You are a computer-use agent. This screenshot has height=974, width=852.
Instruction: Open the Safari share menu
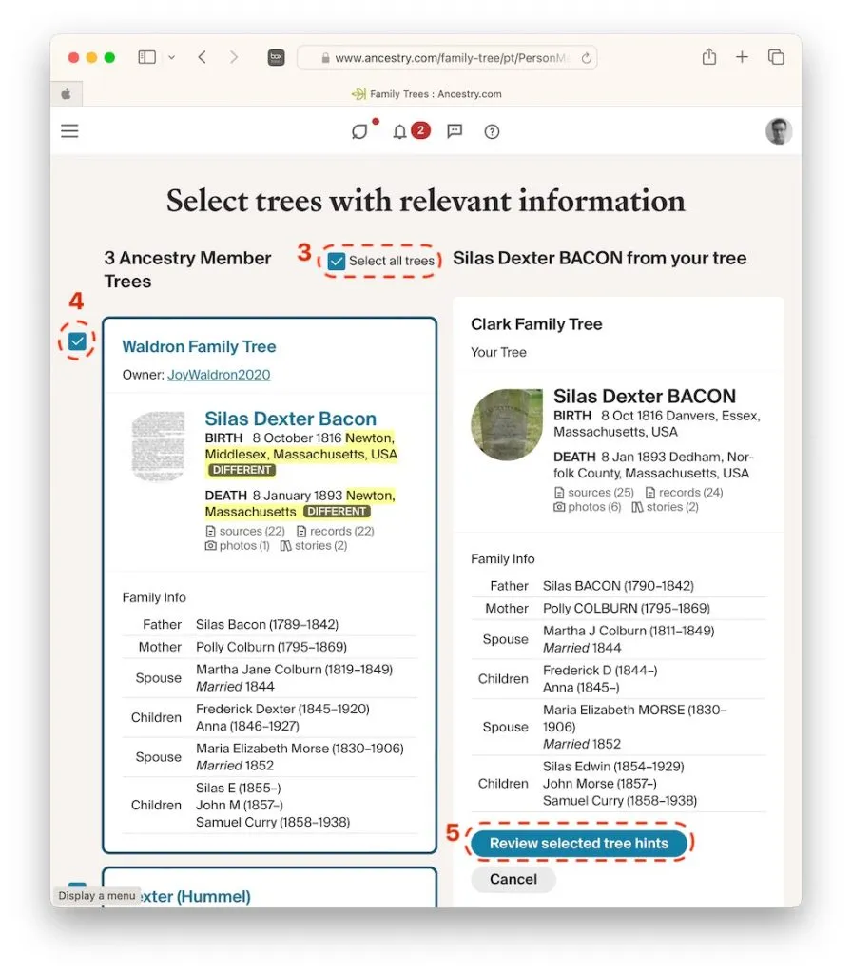pyautogui.click(x=709, y=57)
